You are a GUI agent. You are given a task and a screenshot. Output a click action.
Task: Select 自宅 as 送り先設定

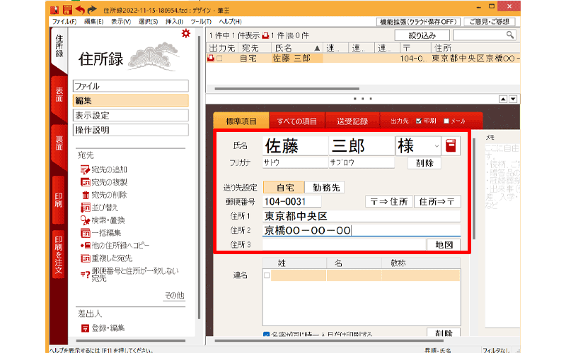coord(284,187)
